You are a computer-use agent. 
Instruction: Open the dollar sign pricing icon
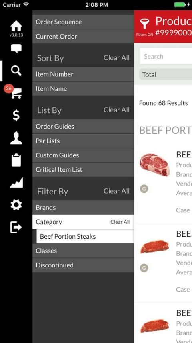[16, 115]
